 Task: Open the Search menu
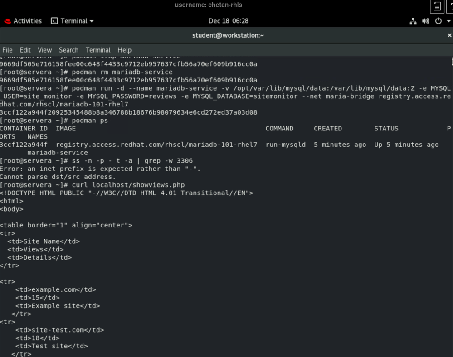[x=68, y=50]
